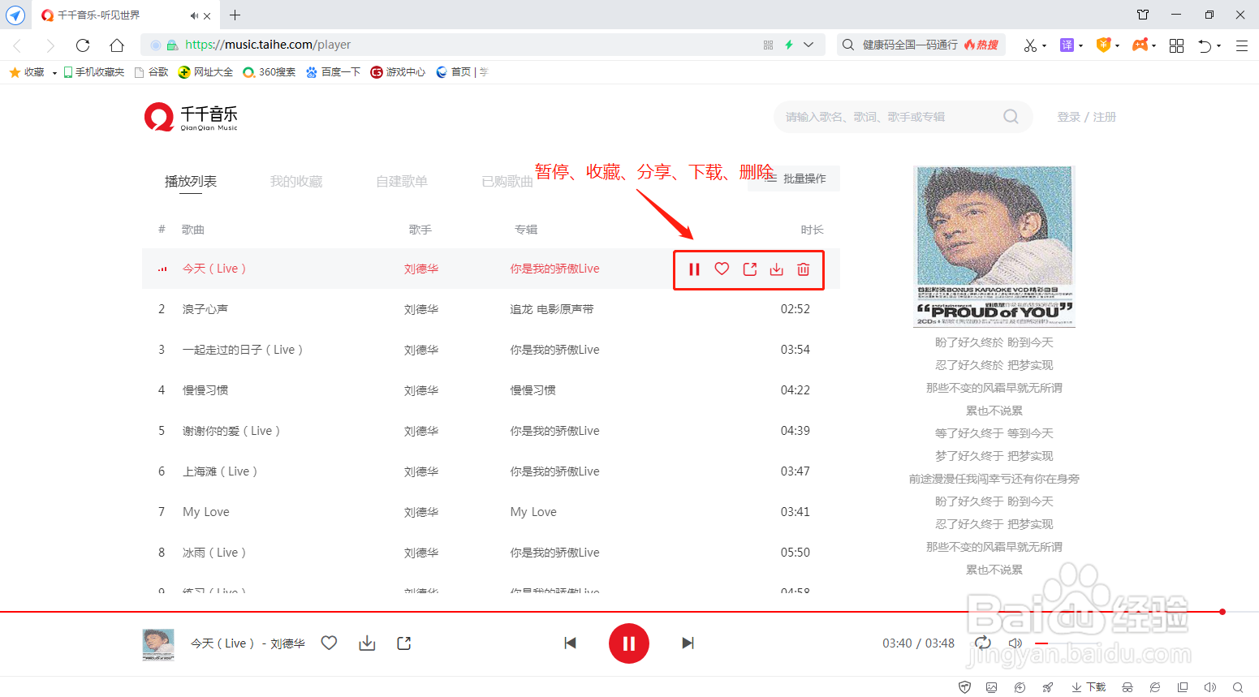This screenshot has width=1259, height=697.
Task: Click the bottom player download icon
Action: [367, 643]
